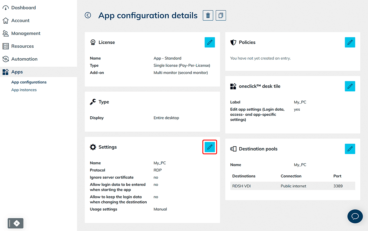The image size is (368, 231).
Task: Open the Dashboard menu
Action: (x=24, y=8)
